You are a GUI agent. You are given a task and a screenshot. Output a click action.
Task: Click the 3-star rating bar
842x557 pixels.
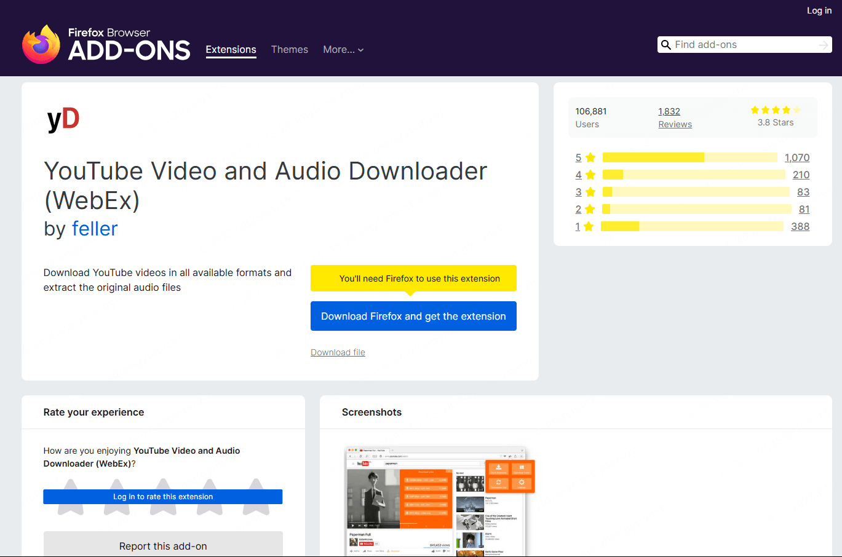(696, 192)
